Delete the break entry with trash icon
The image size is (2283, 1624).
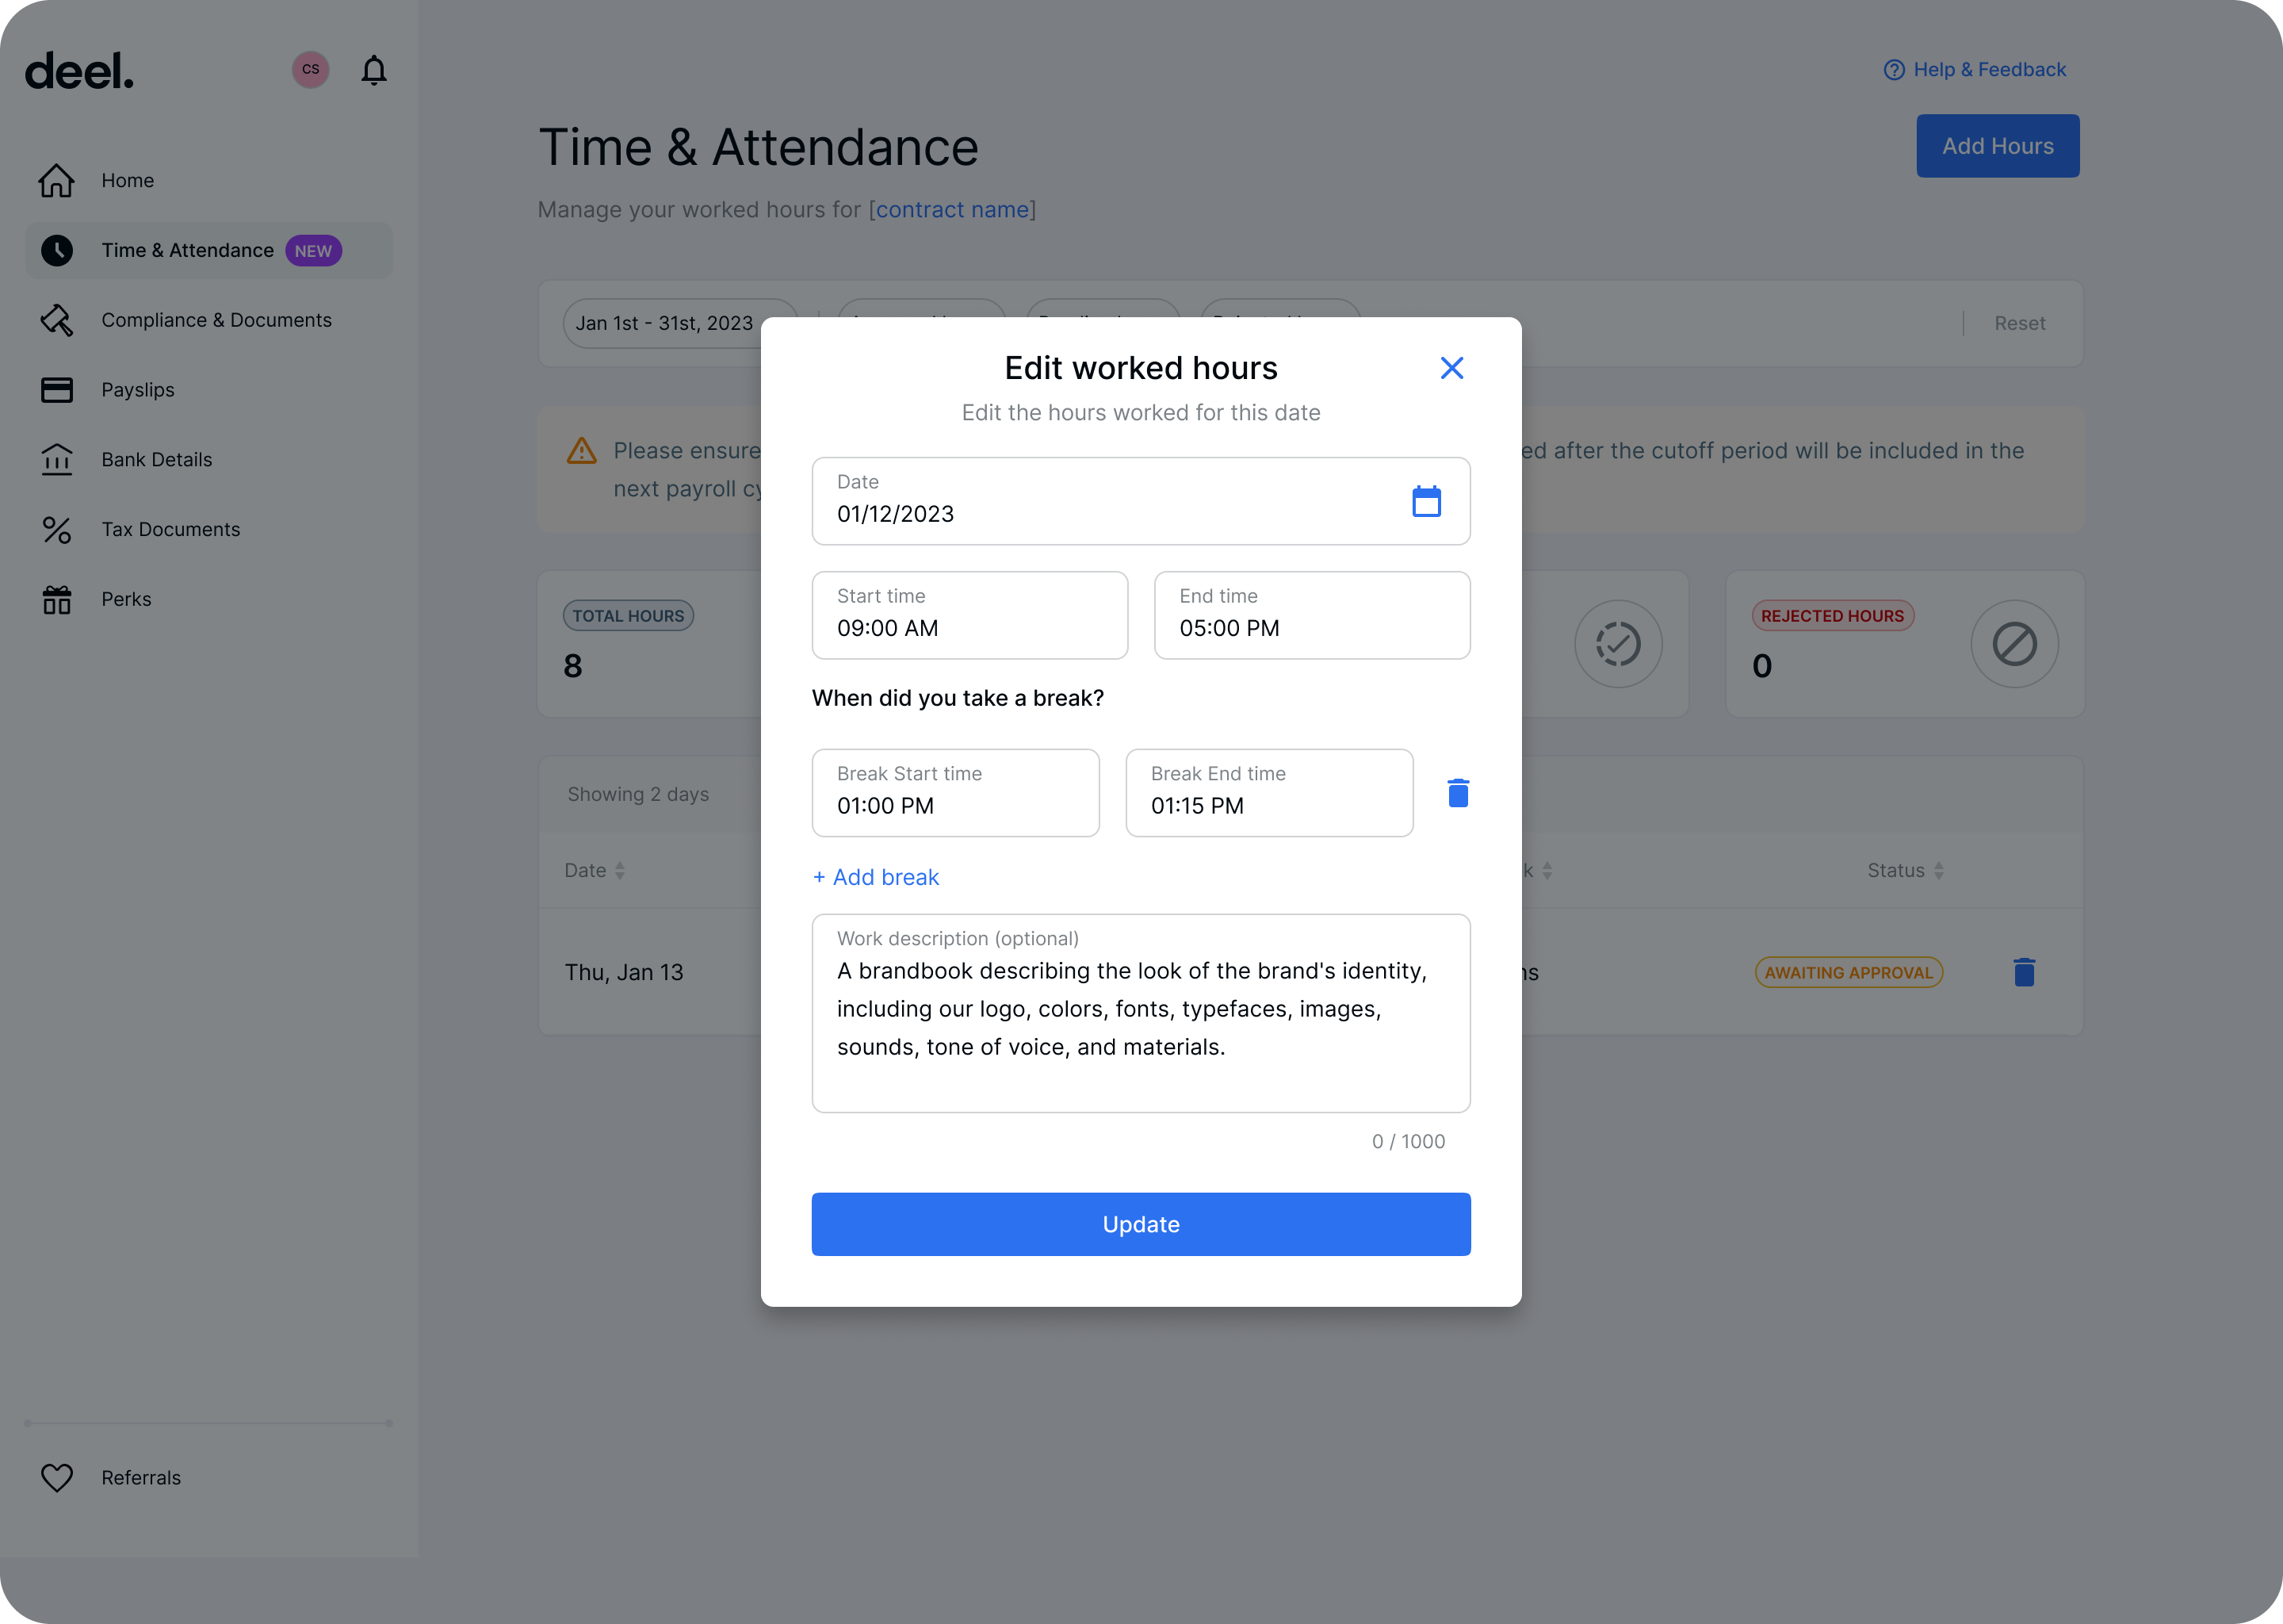coord(1459,793)
